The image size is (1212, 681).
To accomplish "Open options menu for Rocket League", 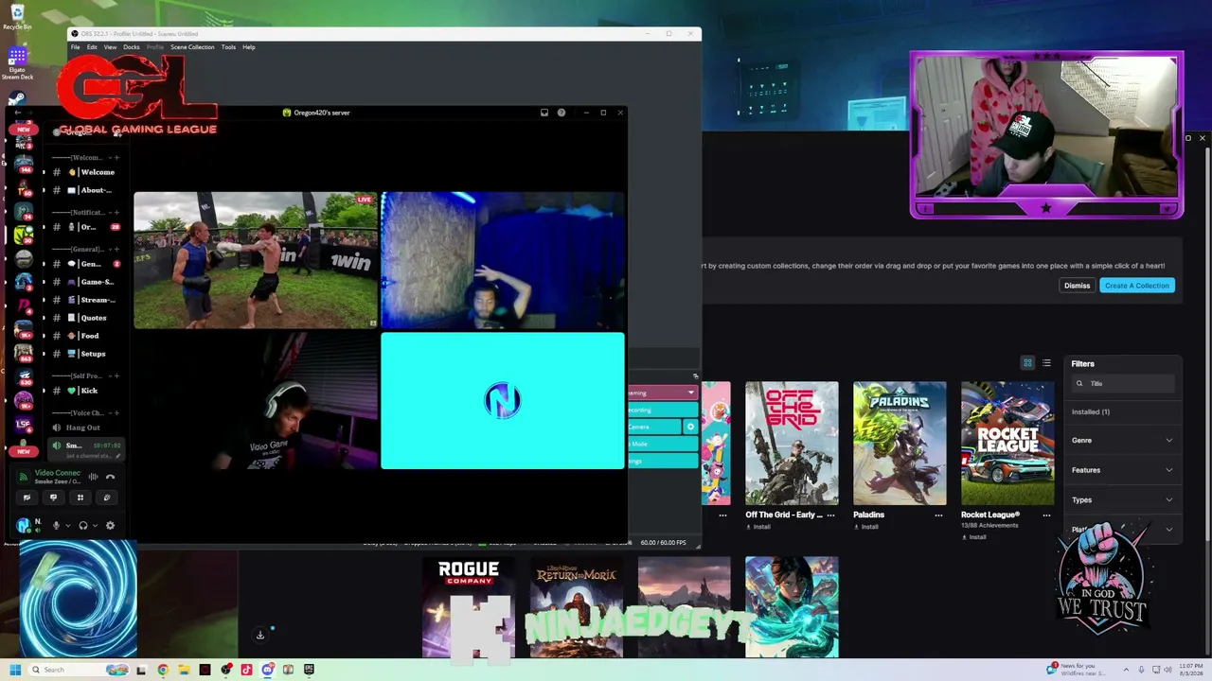I will point(1046,515).
